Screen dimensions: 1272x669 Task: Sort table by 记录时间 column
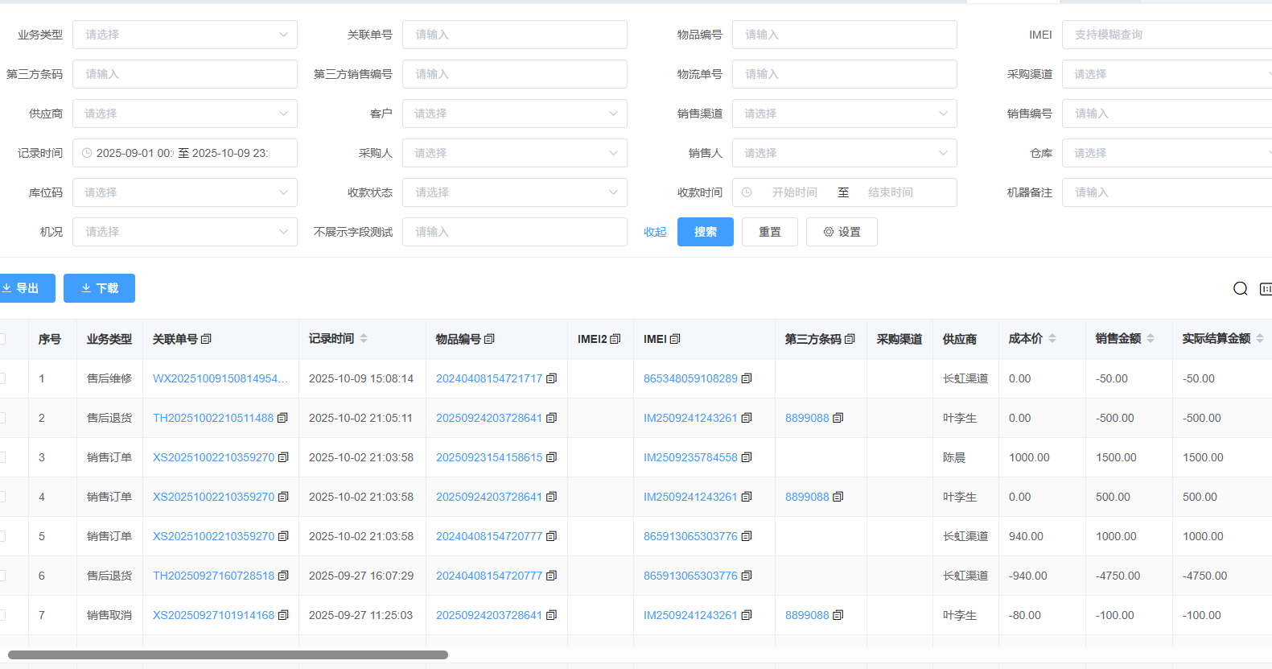(x=364, y=339)
